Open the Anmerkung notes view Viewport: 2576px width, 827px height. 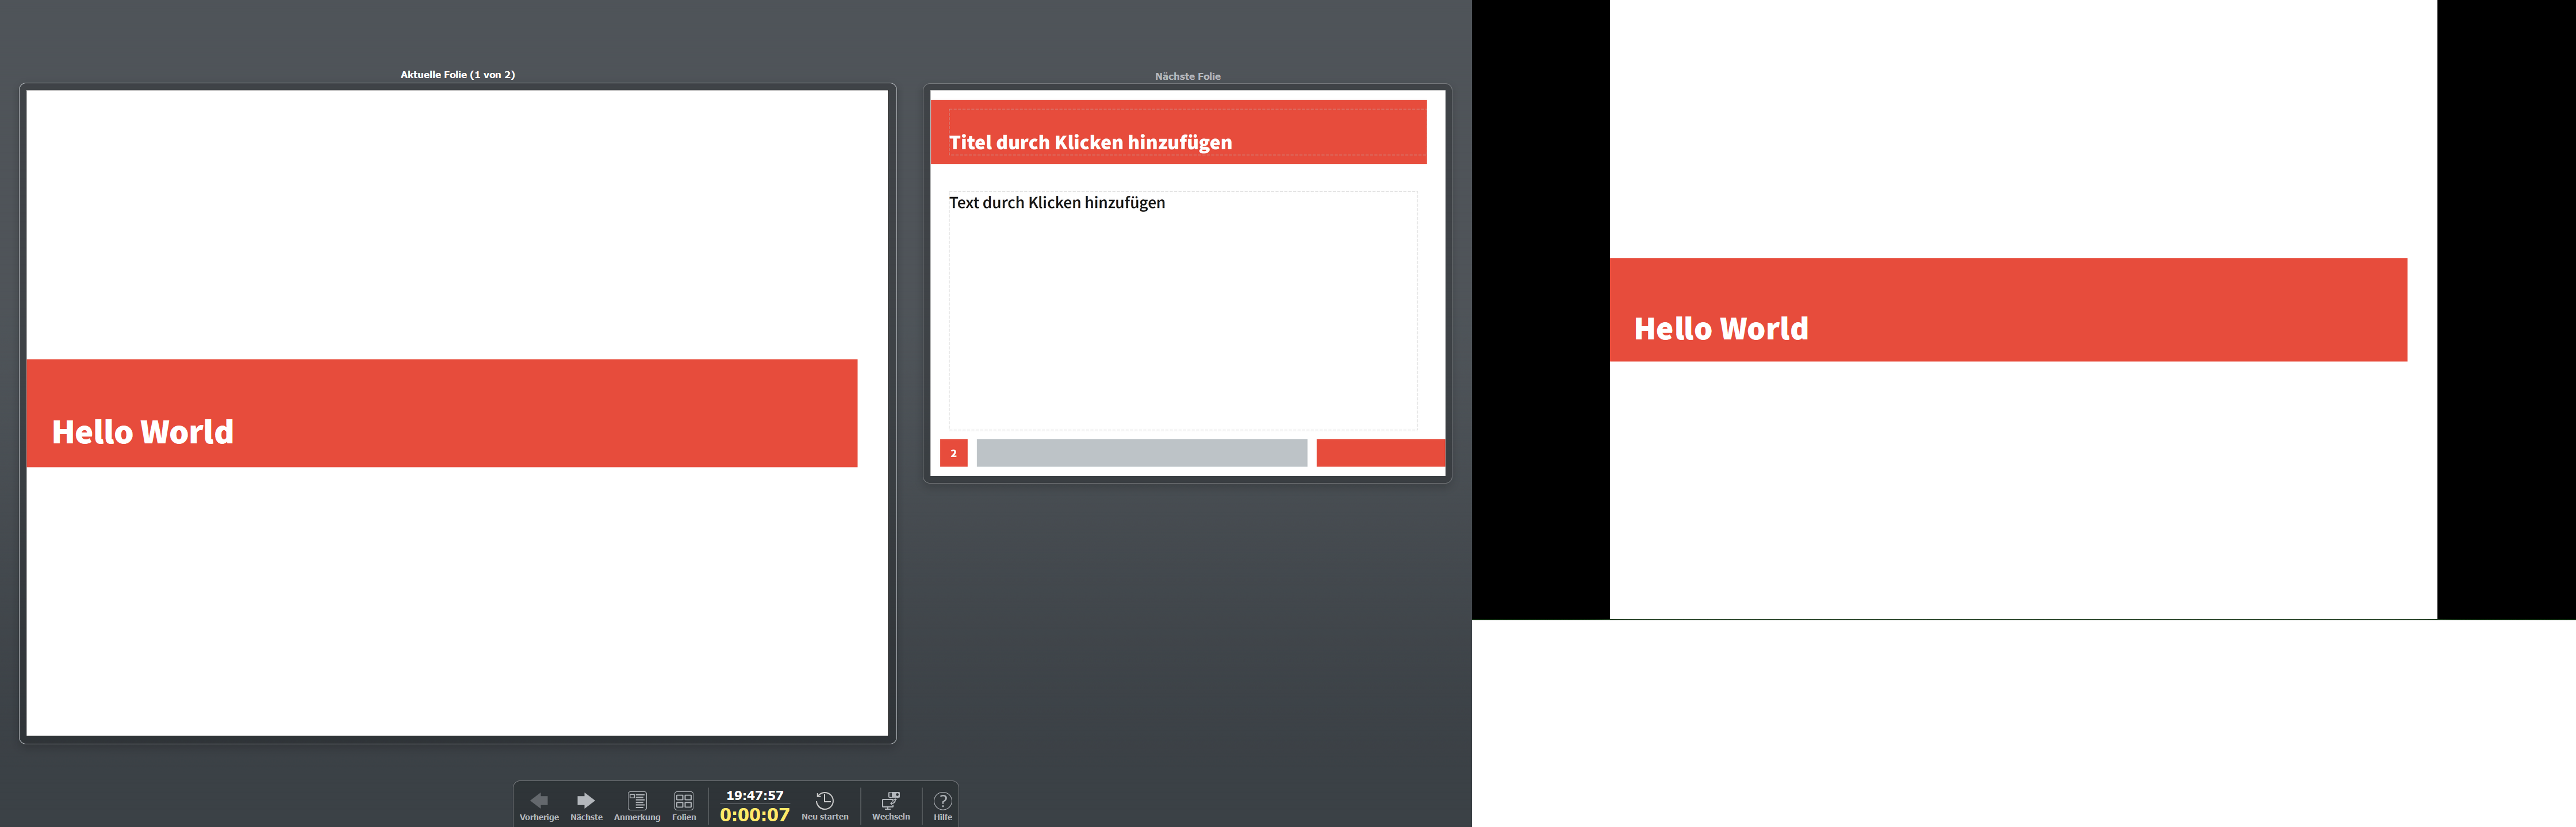coord(637,801)
